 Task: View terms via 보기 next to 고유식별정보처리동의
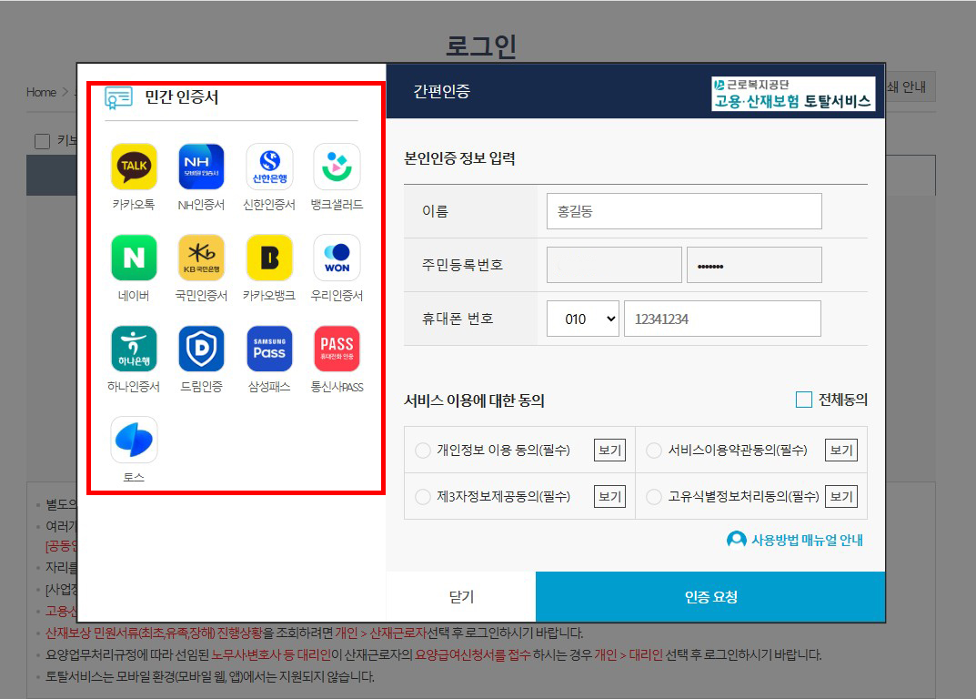coord(840,496)
